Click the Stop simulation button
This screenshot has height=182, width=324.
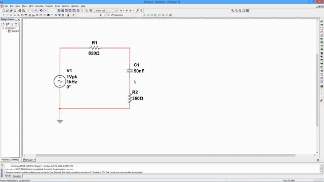108,15
